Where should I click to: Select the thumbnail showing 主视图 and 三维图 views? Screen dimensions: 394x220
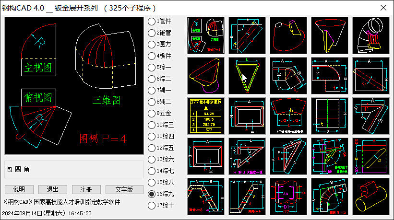[x=205, y=35]
